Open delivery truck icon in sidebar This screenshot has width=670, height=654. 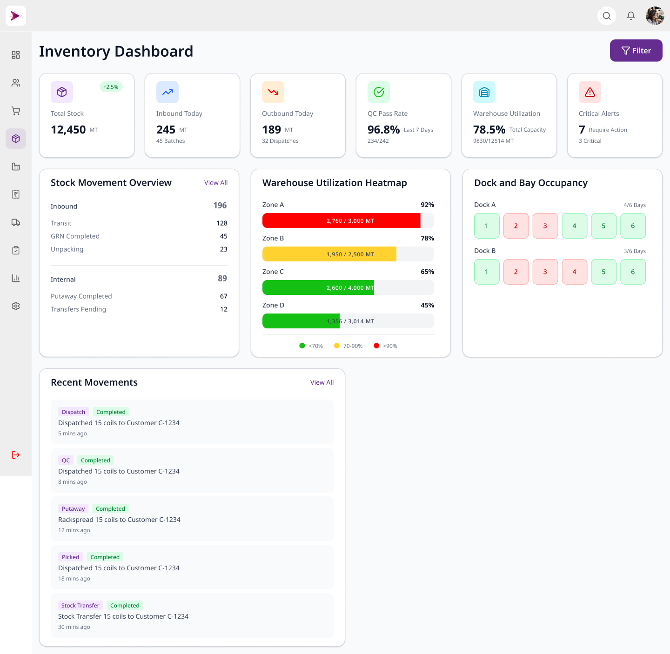(16, 222)
